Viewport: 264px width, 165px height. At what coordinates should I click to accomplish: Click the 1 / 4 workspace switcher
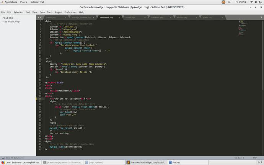(260, 162)
